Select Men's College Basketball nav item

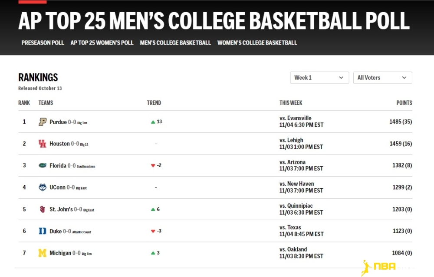coord(175,43)
